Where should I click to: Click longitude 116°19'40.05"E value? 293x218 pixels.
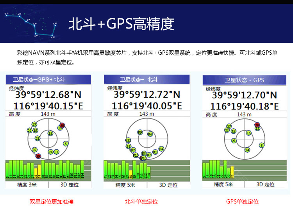(x=147, y=106)
